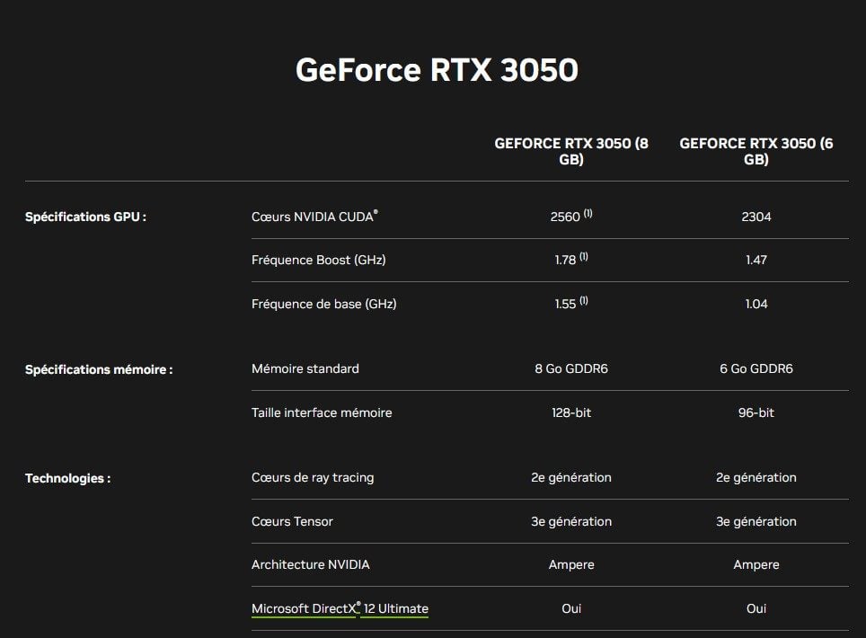Click the footnote marker next to 1.55

[x=584, y=300]
